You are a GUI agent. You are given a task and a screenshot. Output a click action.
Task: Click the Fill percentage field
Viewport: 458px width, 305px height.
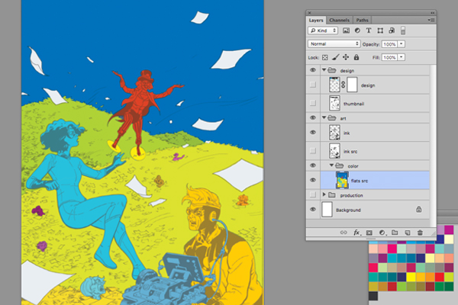tap(389, 57)
